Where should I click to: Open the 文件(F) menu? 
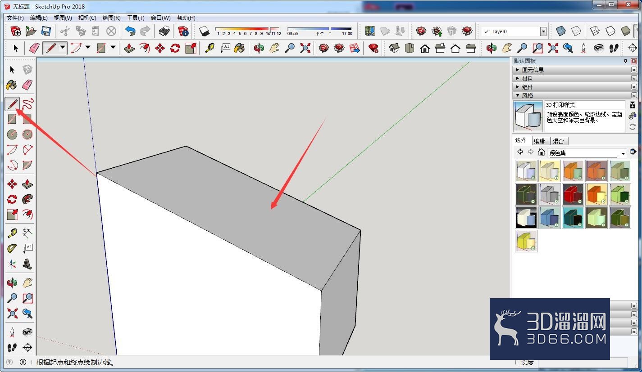pyautogui.click(x=15, y=18)
